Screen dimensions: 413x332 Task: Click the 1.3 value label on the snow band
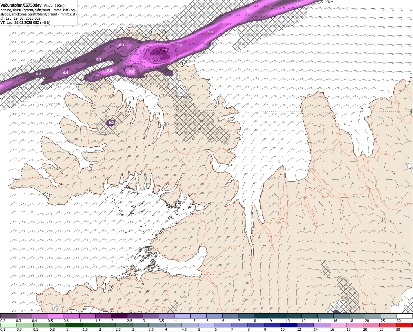pos(211,32)
